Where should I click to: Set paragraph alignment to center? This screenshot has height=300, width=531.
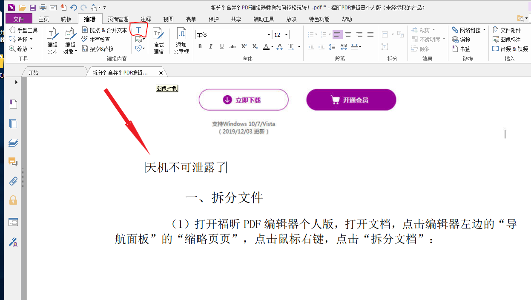pos(348,34)
